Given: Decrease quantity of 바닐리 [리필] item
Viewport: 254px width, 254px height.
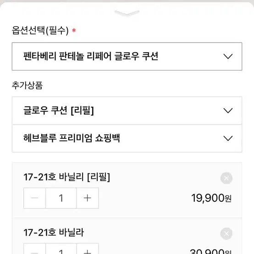Looking at the screenshot, I should coord(34,198).
